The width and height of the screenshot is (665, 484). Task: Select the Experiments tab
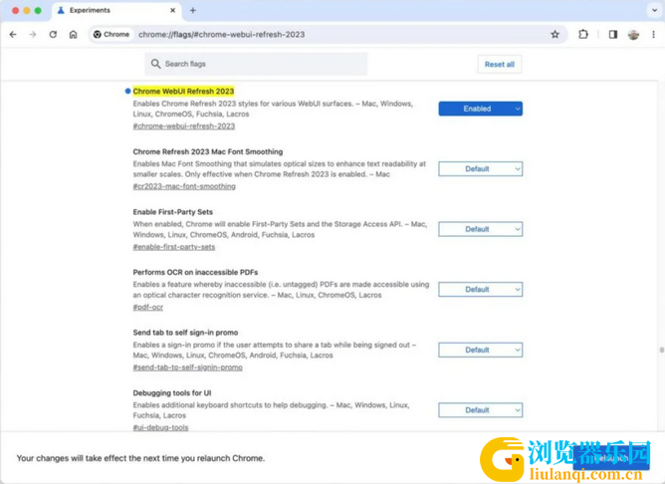(x=116, y=10)
